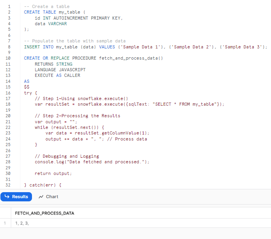Viewport: 271px width, 239px height.
Task: Click the 'try {' line
Action: pyautogui.click(x=31, y=93)
